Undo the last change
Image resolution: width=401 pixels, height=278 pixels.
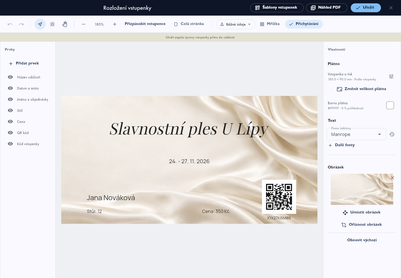tap(10, 24)
